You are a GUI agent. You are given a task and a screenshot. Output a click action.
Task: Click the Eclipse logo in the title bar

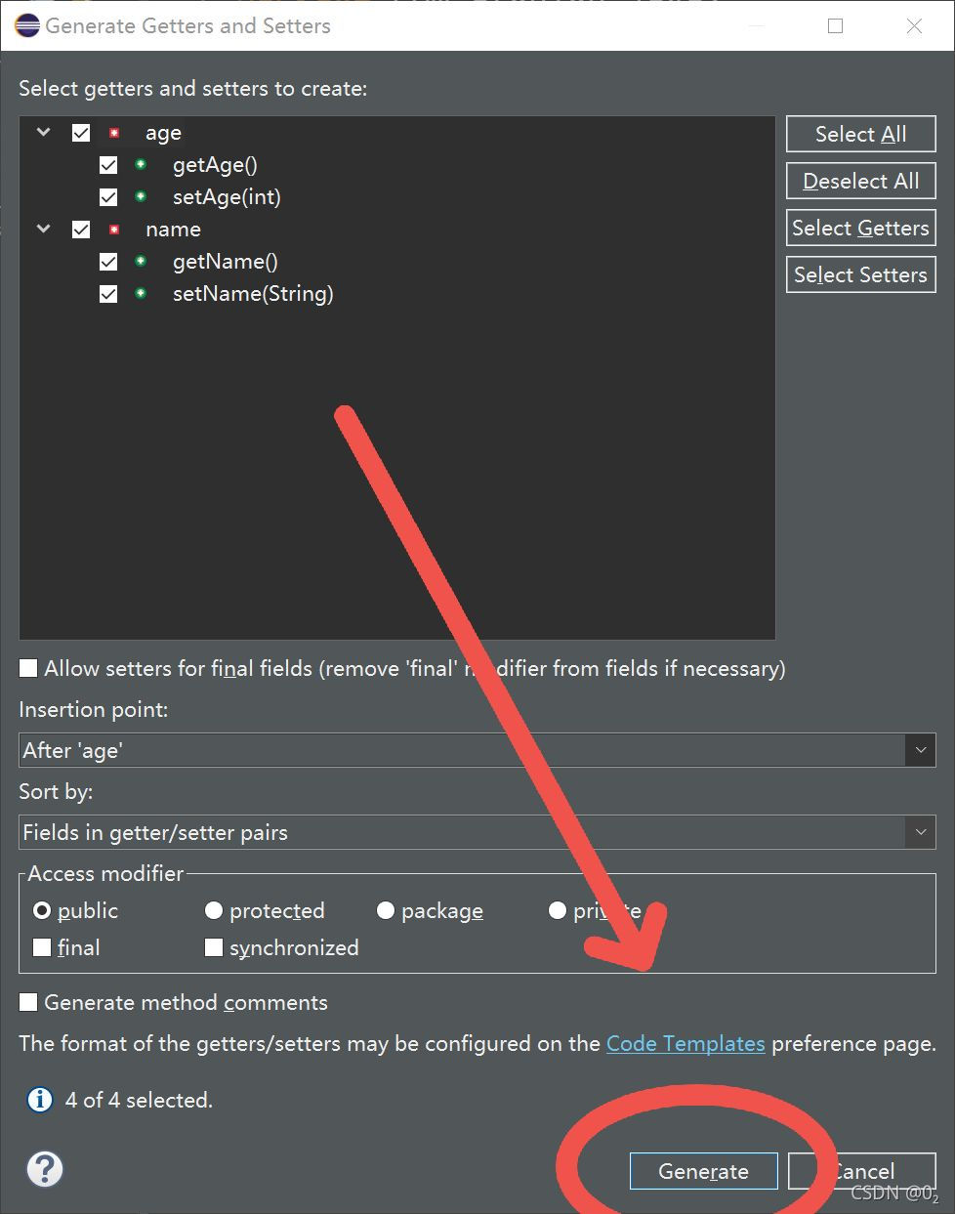pos(25,24)
